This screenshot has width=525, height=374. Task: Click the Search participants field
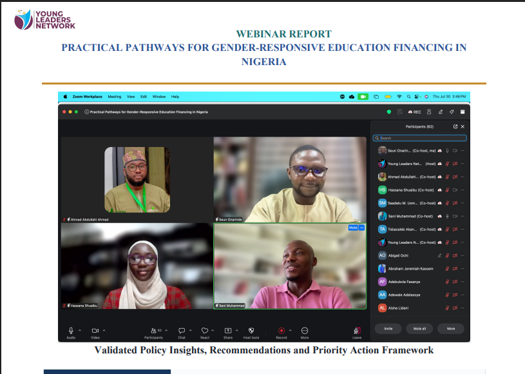420,138
